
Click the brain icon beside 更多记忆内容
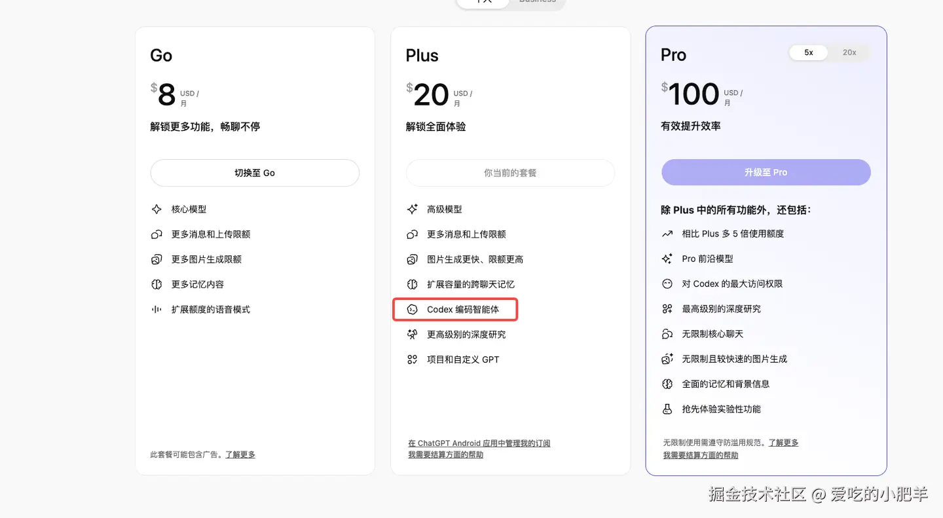pos(157,285)
